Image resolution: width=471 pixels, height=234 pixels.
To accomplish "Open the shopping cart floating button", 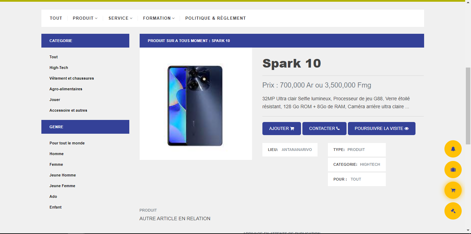I will [453, 190].
